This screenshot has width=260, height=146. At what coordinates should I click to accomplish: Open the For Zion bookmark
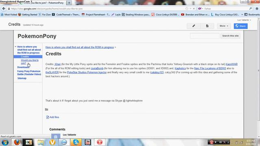[45, 15]
